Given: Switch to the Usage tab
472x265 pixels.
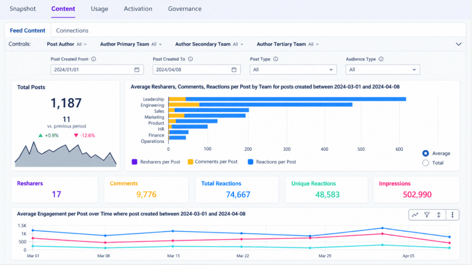Looking at the screenshot, I should [100, 9].
